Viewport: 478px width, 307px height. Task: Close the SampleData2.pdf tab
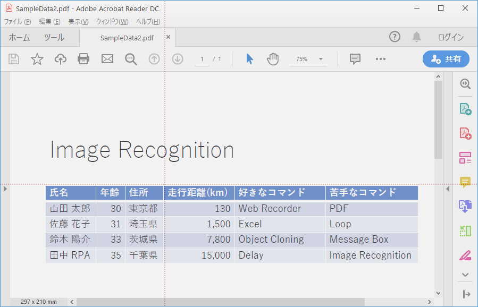point(168,37)
